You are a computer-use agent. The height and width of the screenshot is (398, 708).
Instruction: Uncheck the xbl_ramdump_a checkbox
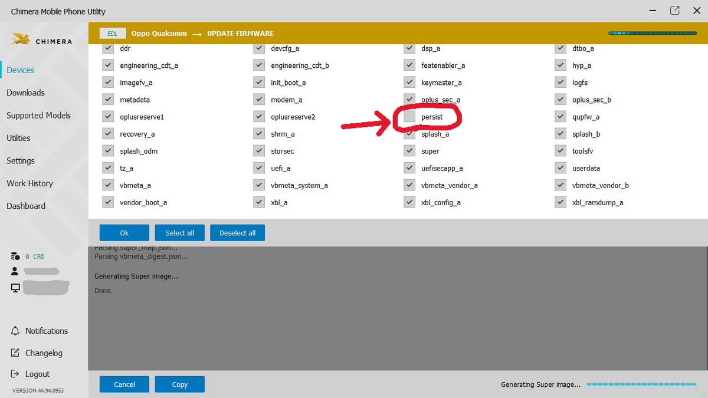[x=560, y=202]
